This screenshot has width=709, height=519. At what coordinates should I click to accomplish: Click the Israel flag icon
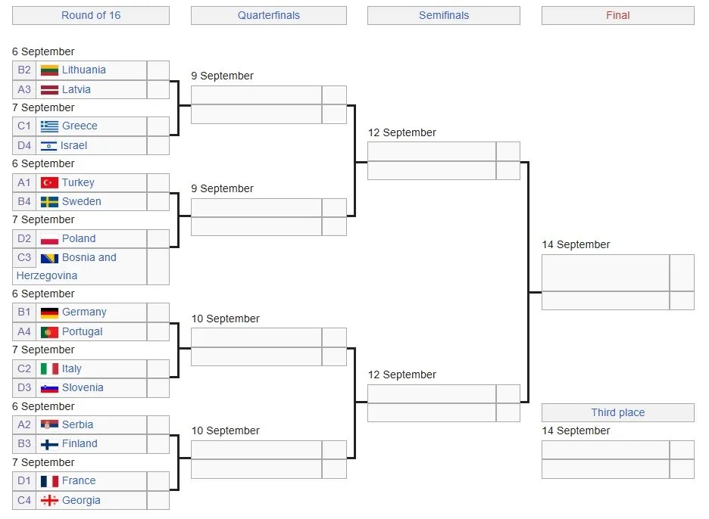[48, 146]
